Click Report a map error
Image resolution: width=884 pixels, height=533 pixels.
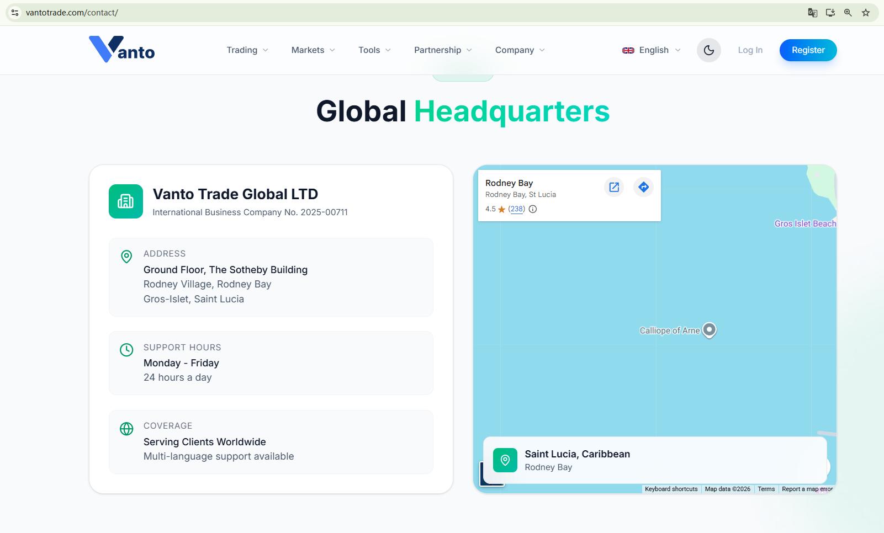[x=807, y=489]
